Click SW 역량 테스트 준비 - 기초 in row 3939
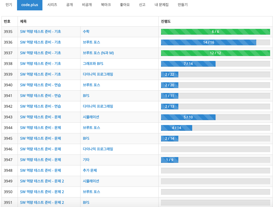273x207 pixels. (40, 74)
